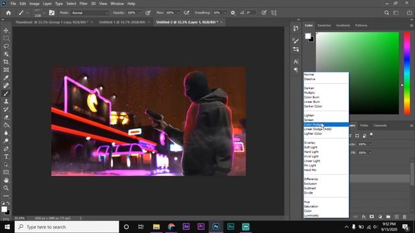Choose Linear Dodge (Add) blend mode

(x=326, y=129)
